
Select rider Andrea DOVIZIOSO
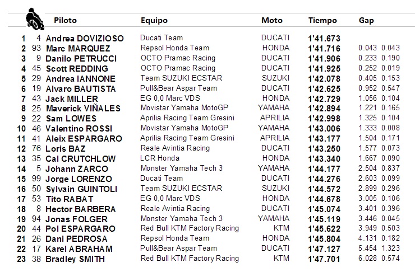tap(85, 39)
